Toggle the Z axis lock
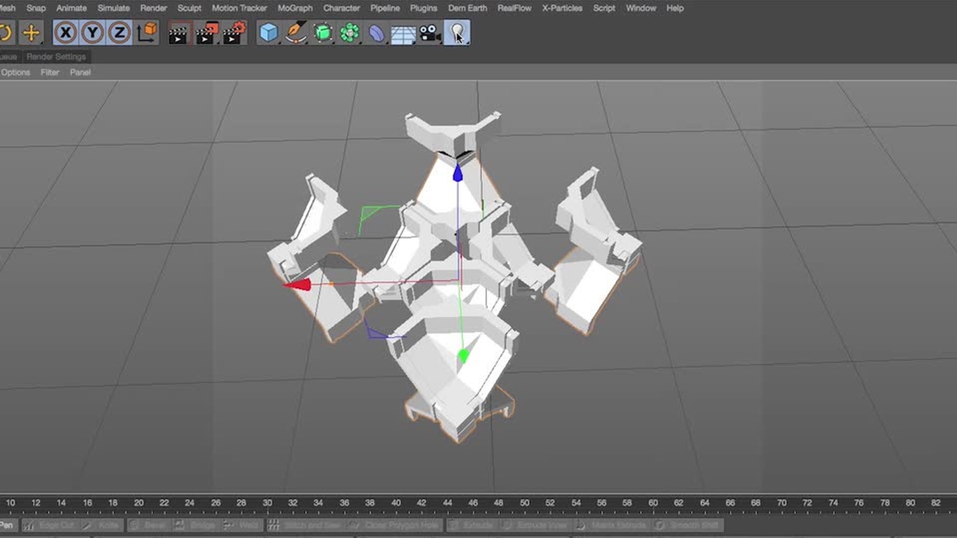 click(119, 33)
